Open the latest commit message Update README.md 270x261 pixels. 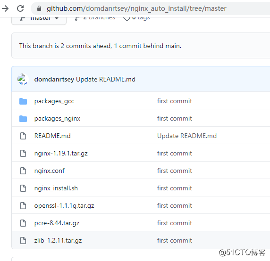coord(106,79)
